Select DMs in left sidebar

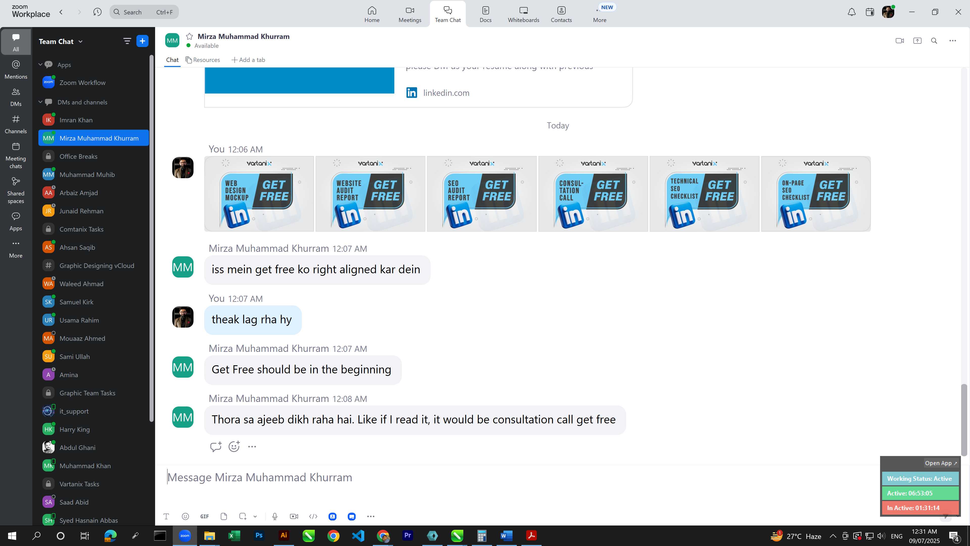point(16,97)
